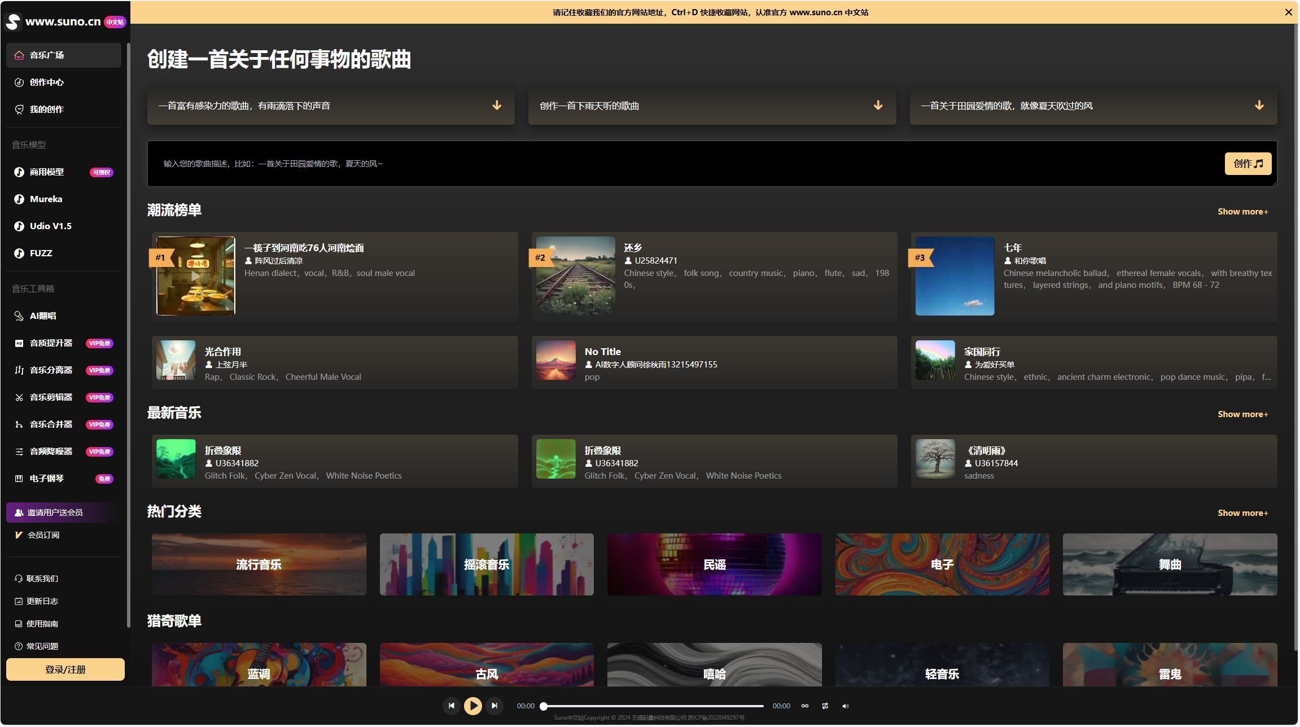This screenshot has width=1300, height=727.
Task: Click the playback progress slider
Action: (x=653, y=706)
